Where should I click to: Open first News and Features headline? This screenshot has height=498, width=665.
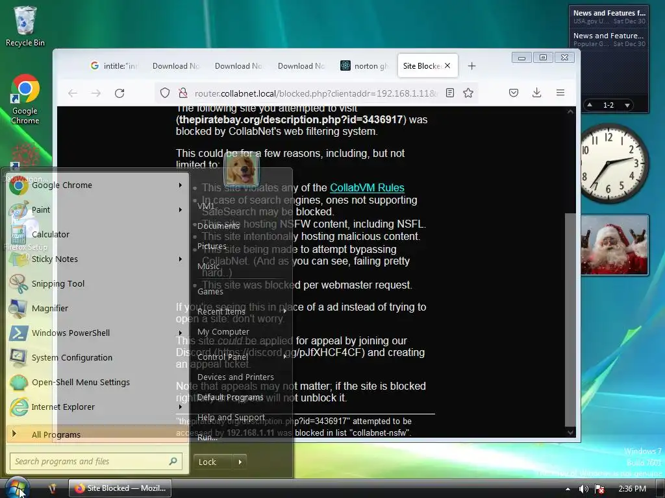pyautogui.click(x=609, y=16)
